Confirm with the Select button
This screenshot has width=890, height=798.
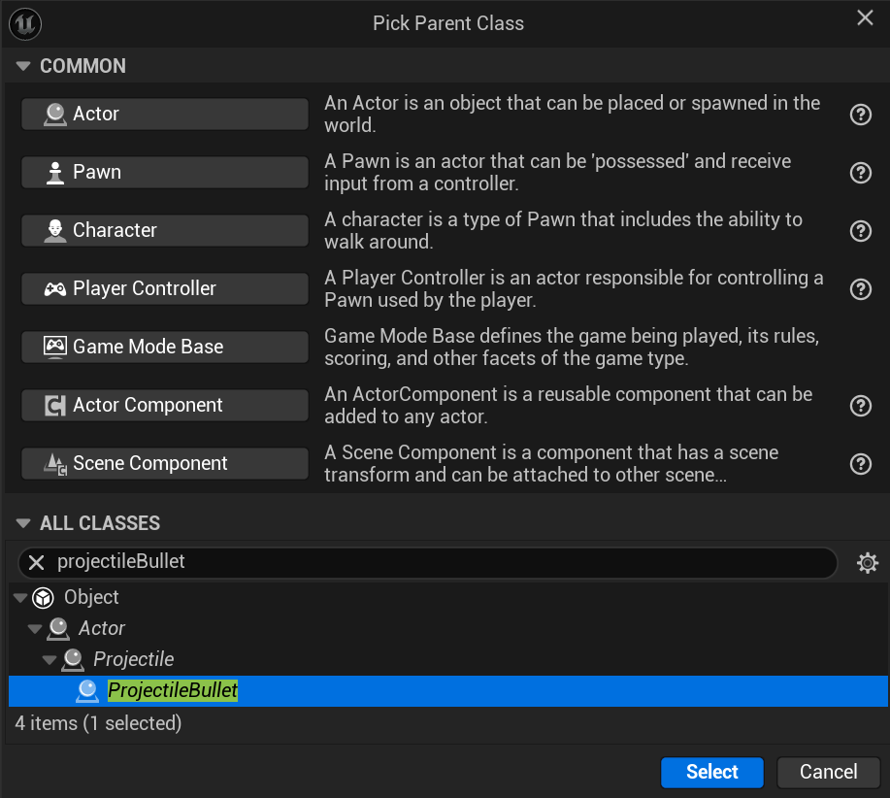pyautogui.click(x=711, y=772)
